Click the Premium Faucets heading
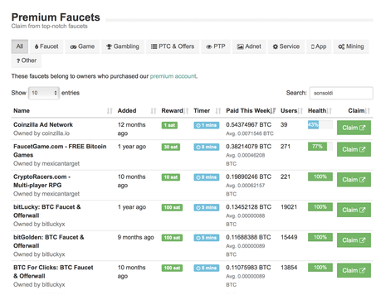Image resolution: width=381 pixels, height=300 pixels. click(x=56, y=17)
